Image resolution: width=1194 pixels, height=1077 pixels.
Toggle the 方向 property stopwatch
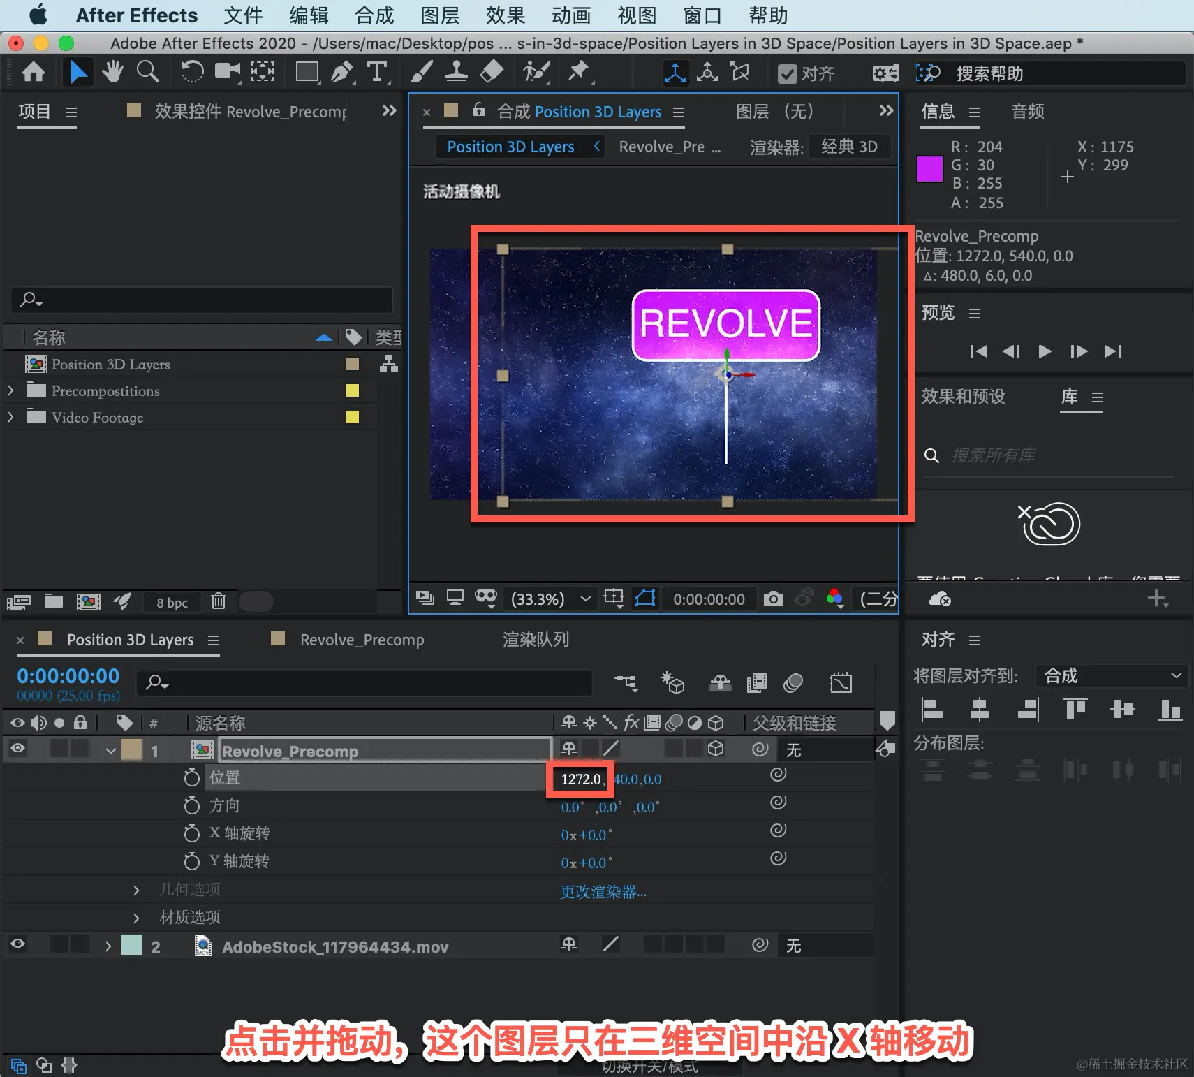(x=191, y=805)
